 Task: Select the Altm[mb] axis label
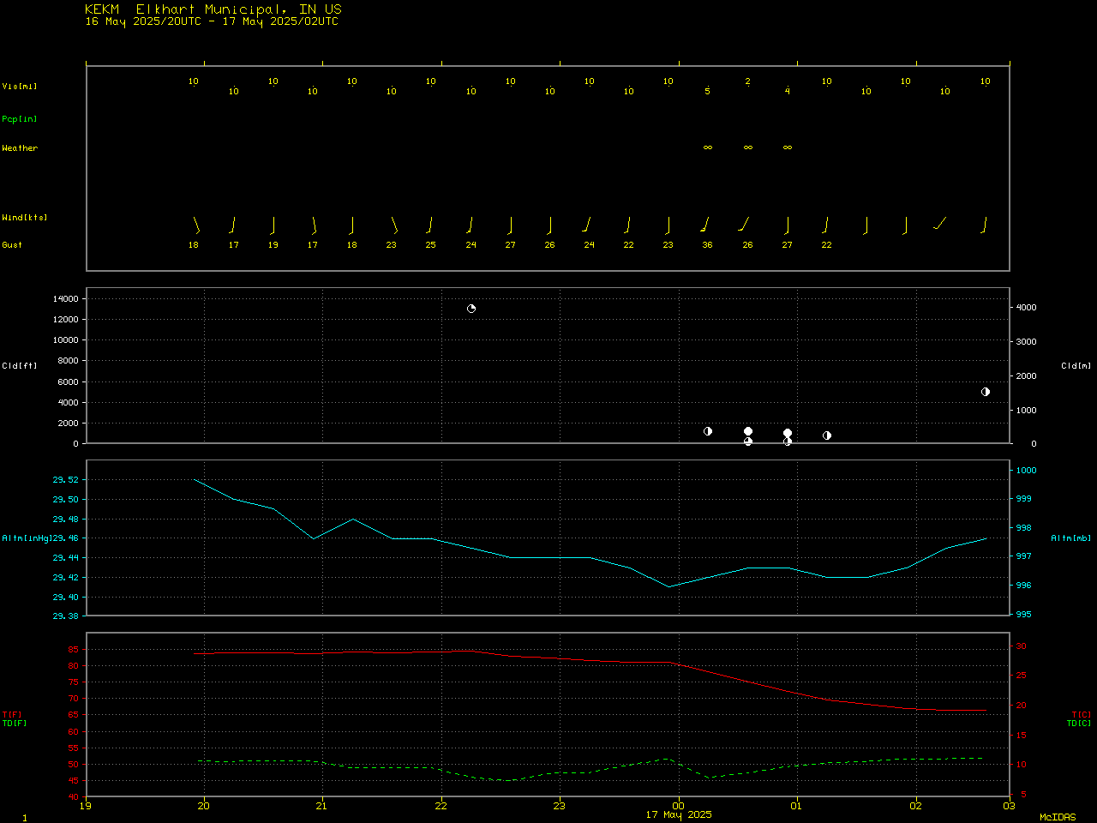[x=1071, y=538]
